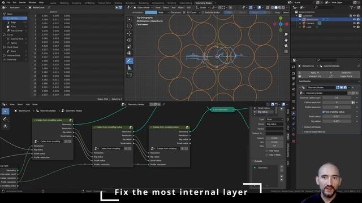Toggle camera view icon in viewport
Viewport: 362px width, 203px height.
[286, 46]
